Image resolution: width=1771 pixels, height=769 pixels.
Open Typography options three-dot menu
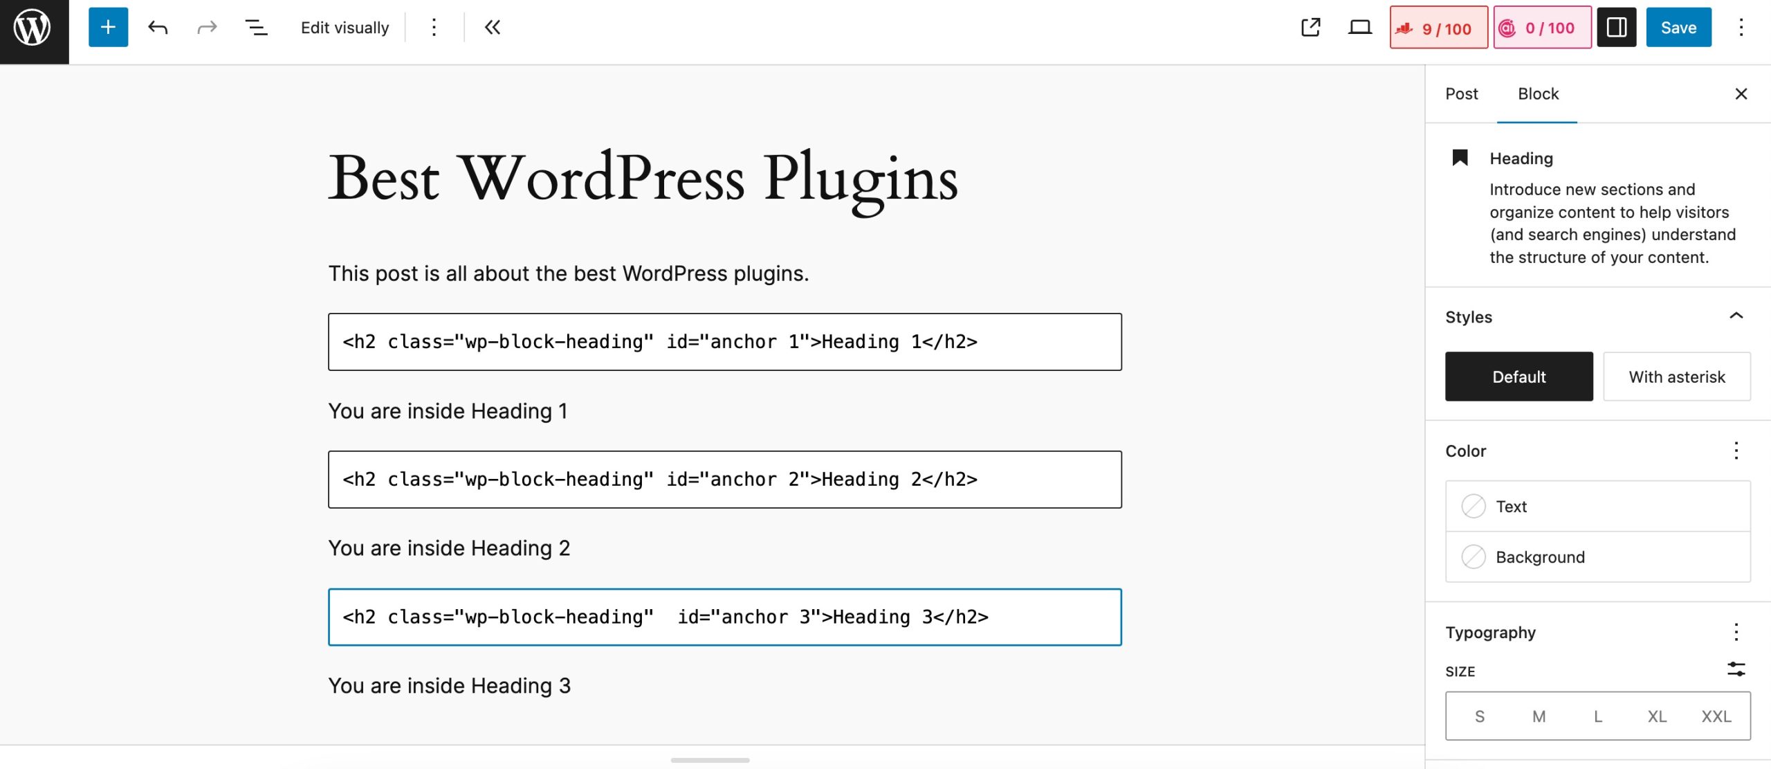pyautogui.click(x=1736, y=632)
